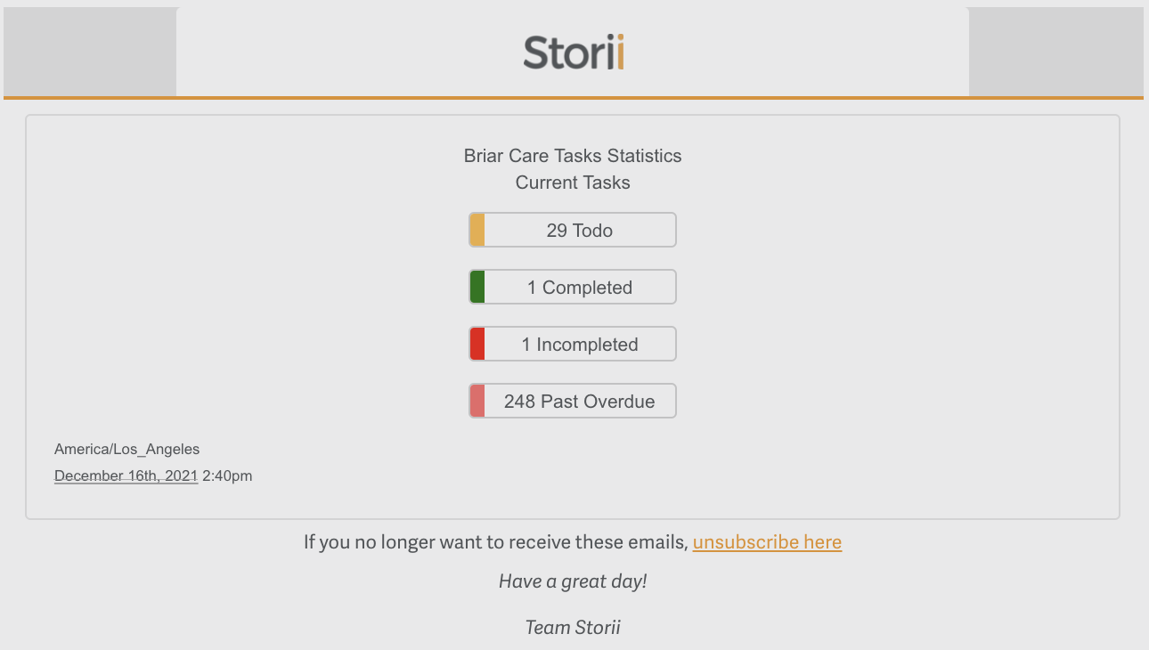Click the Storii logo
The image size is (1149, 650).
(x=573, y=53)
